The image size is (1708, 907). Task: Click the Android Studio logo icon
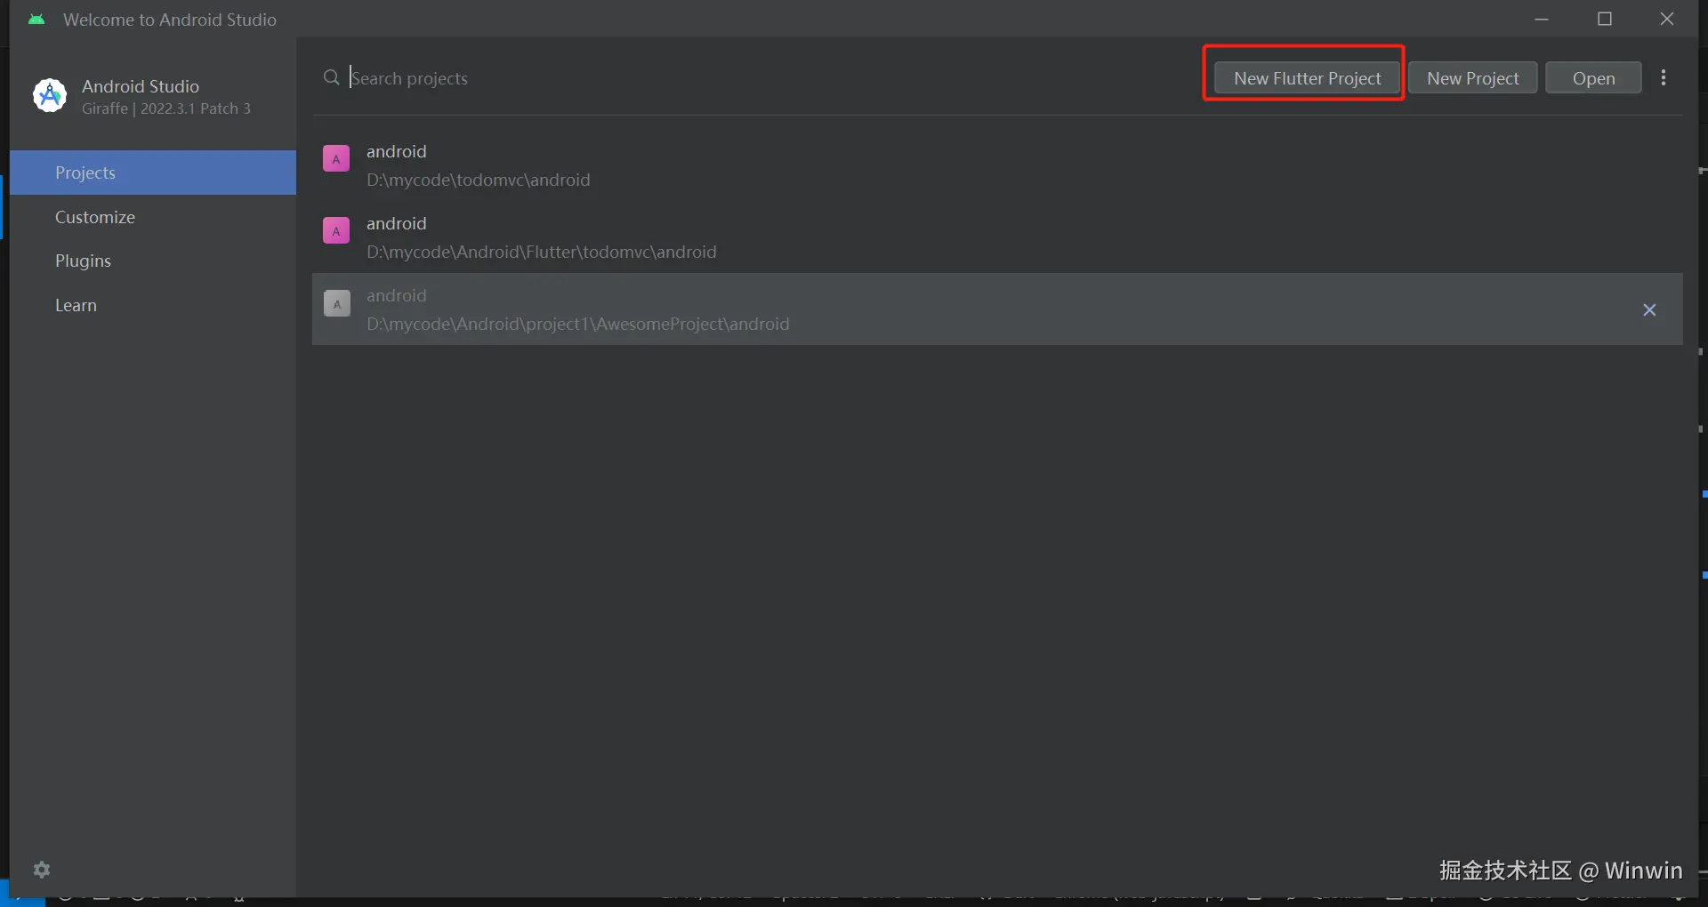pyautogui.click(x=50, y=96)
